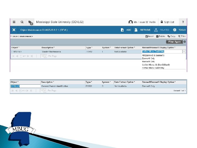Click the Filter button in section header
This screenshot has height=148, width=197.
tap(182, 36)
